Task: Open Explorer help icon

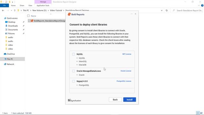Action: coord(202,5)
